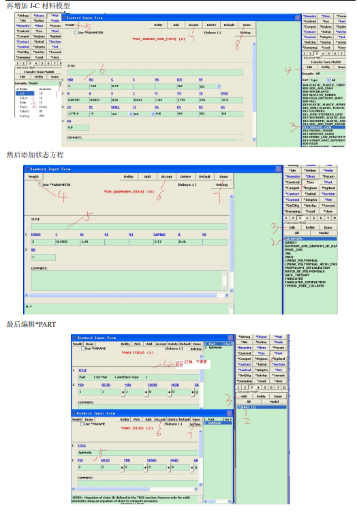This screenshot has height=518, width=357.
Task: Click the pick bullet beside EOSID in lower PART form
Action: click(145, 468)
